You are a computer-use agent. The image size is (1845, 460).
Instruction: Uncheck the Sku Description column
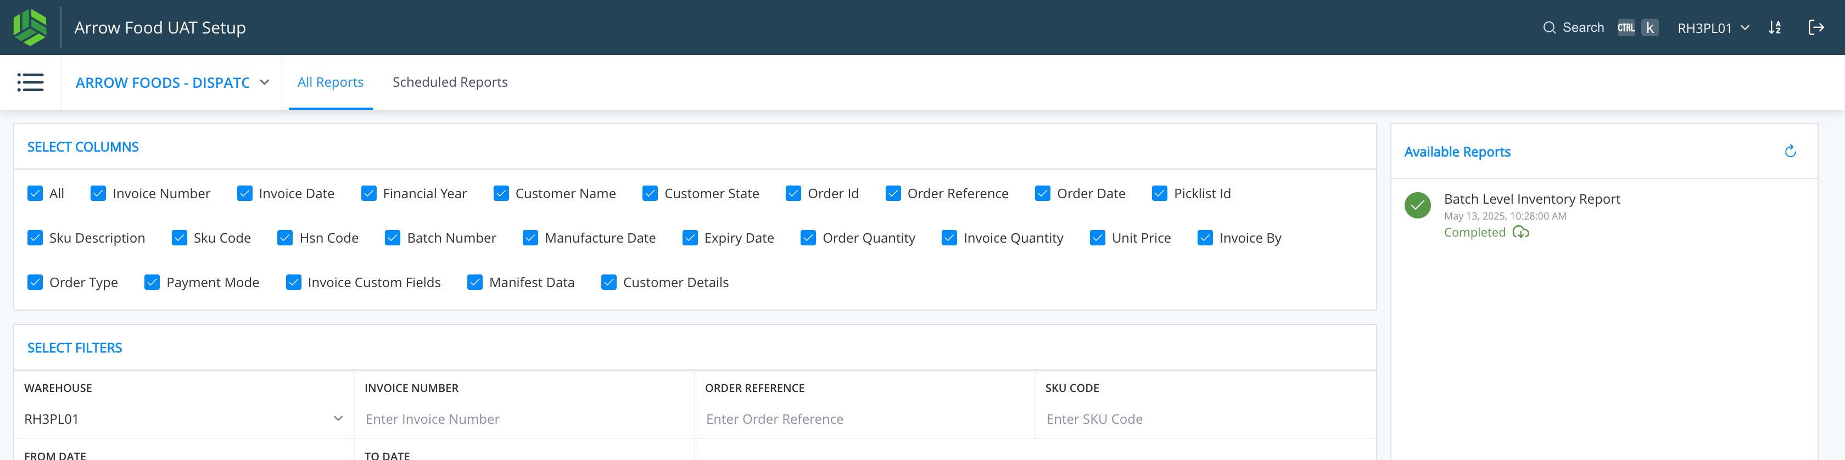[35, 238]
